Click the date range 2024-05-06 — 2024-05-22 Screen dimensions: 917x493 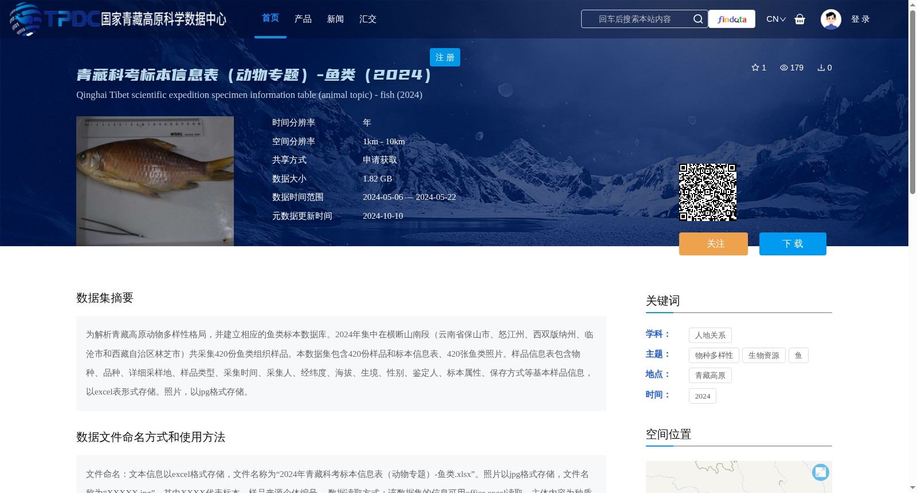click(x=409, y=197)
